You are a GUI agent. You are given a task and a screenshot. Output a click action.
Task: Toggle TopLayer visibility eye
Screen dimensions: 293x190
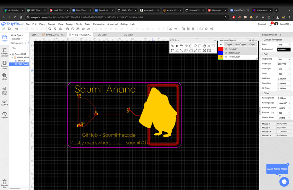pyautogui.click(x=226, y=49)
